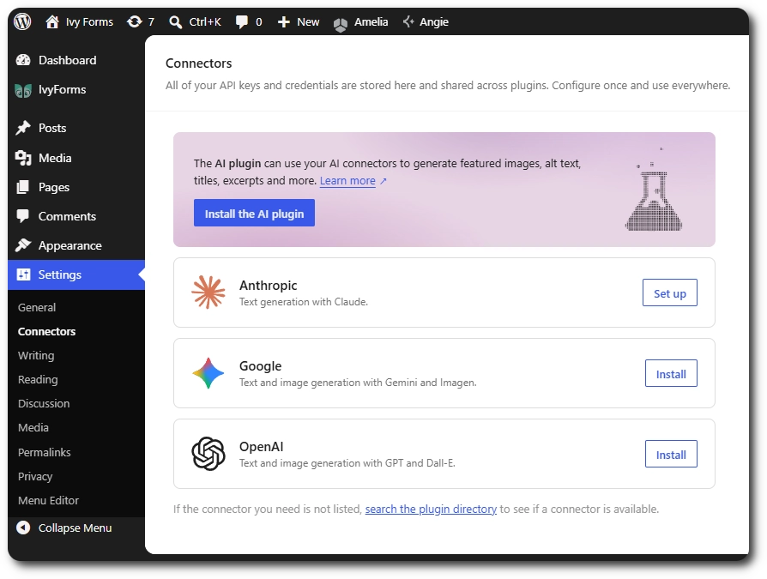Open the comments bubble icon in admin bar
The image size is (767, 579).
(242, 22)
